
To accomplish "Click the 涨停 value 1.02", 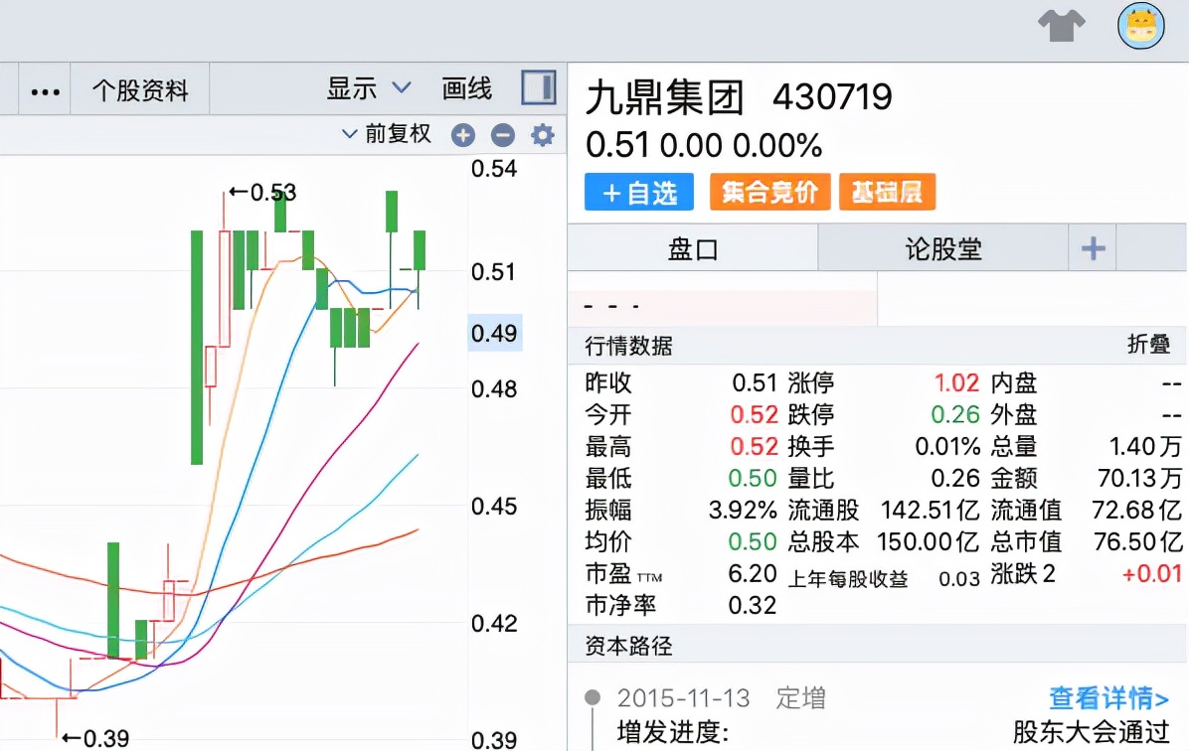I will click(x=957, y=382).
